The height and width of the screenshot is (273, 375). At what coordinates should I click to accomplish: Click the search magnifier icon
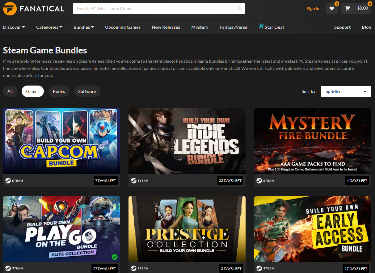pos(240,9)
